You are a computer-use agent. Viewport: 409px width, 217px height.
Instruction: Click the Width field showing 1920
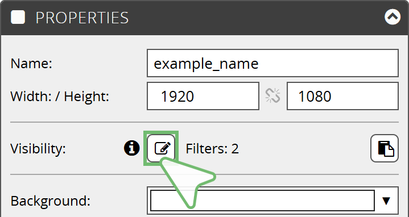click(203, 96)
